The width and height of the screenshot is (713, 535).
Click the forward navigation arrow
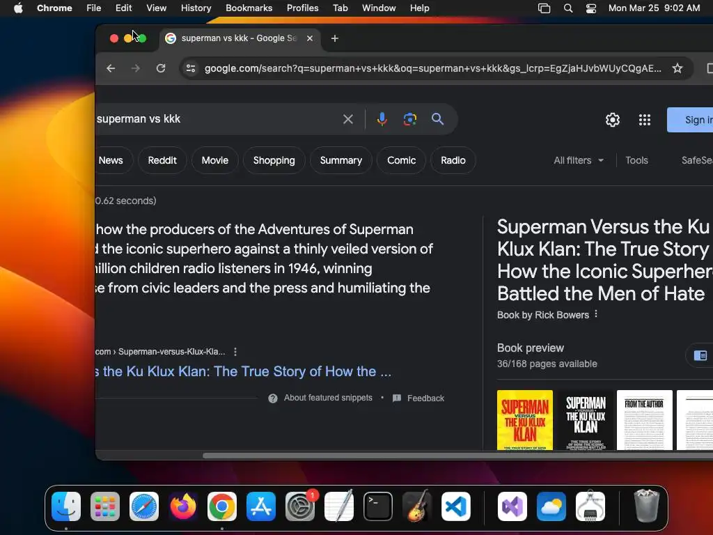(x=136, y=68)
